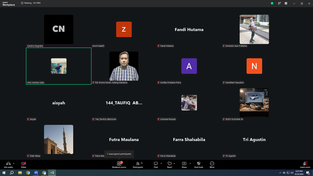Select Achmad Roziqin's photo tile
This screenshot has height=176, width=313.
(189, 103)
